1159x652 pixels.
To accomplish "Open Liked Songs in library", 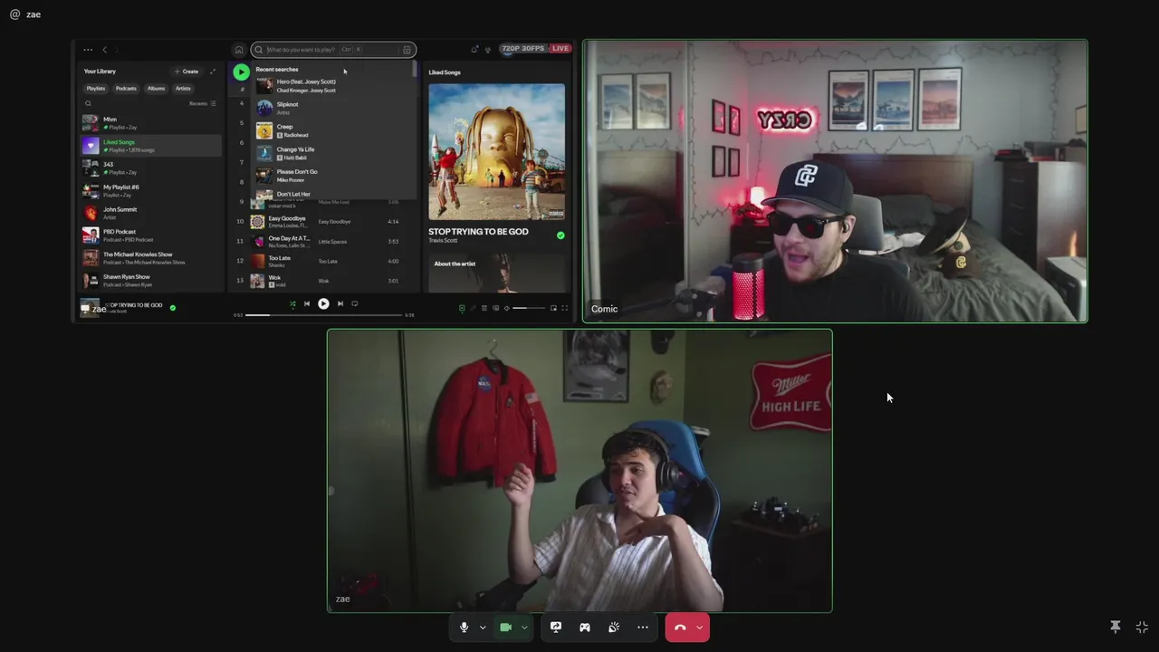I will [150, 145].
